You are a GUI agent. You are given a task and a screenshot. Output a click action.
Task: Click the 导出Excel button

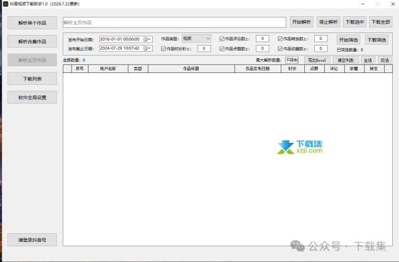coord(317,61)
